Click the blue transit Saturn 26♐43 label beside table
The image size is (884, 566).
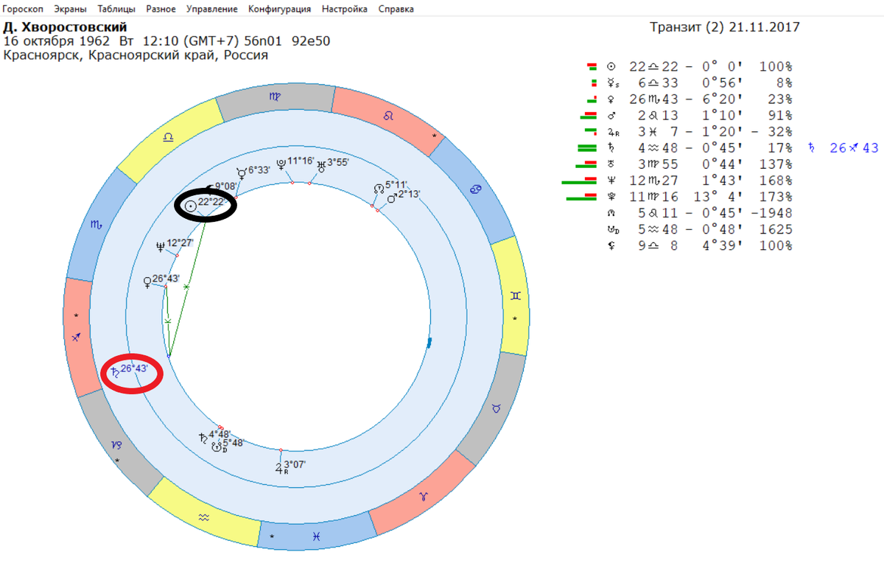(x=843, y=148)
